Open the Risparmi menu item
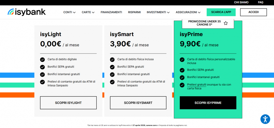The width and height of the screenshot is (274, 128). tap(134, 12)
